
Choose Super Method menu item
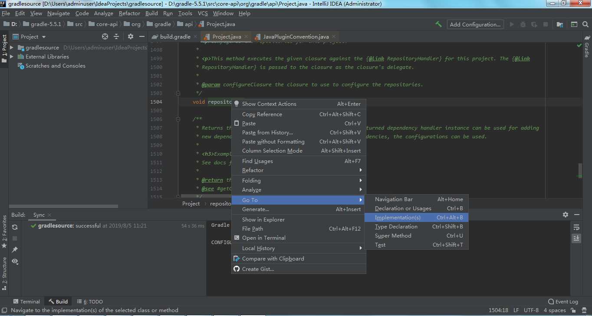[x=416, y=235]
